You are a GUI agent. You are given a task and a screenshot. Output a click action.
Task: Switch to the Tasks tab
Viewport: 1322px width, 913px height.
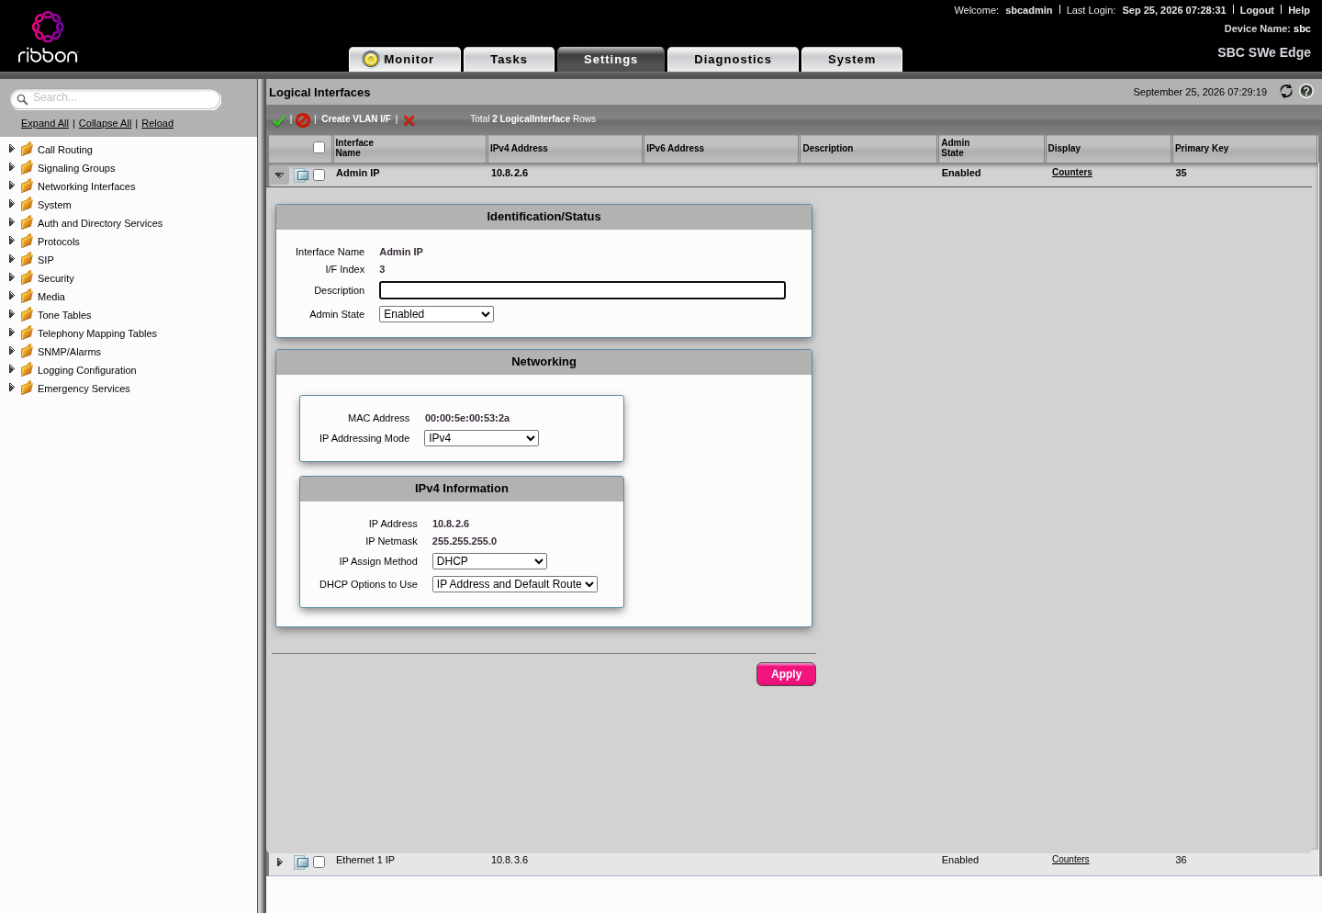(x=509, y=60)
